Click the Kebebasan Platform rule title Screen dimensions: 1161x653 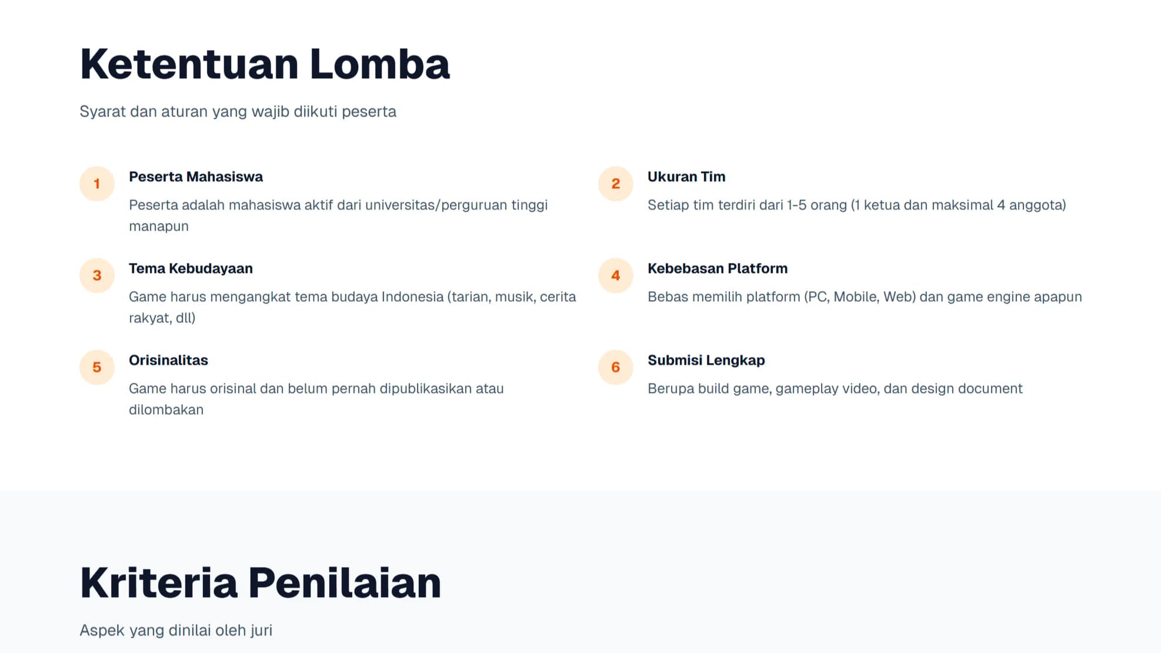[718, 269]
